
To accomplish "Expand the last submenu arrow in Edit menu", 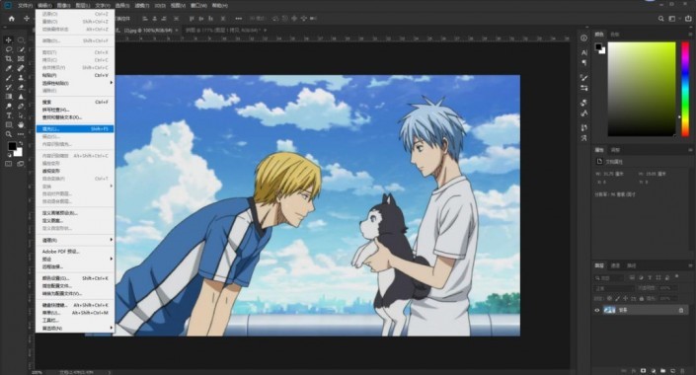I will (x=111, y=328).
